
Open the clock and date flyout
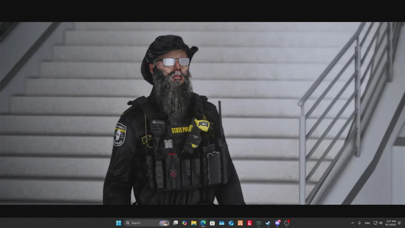tap(391, 223)
